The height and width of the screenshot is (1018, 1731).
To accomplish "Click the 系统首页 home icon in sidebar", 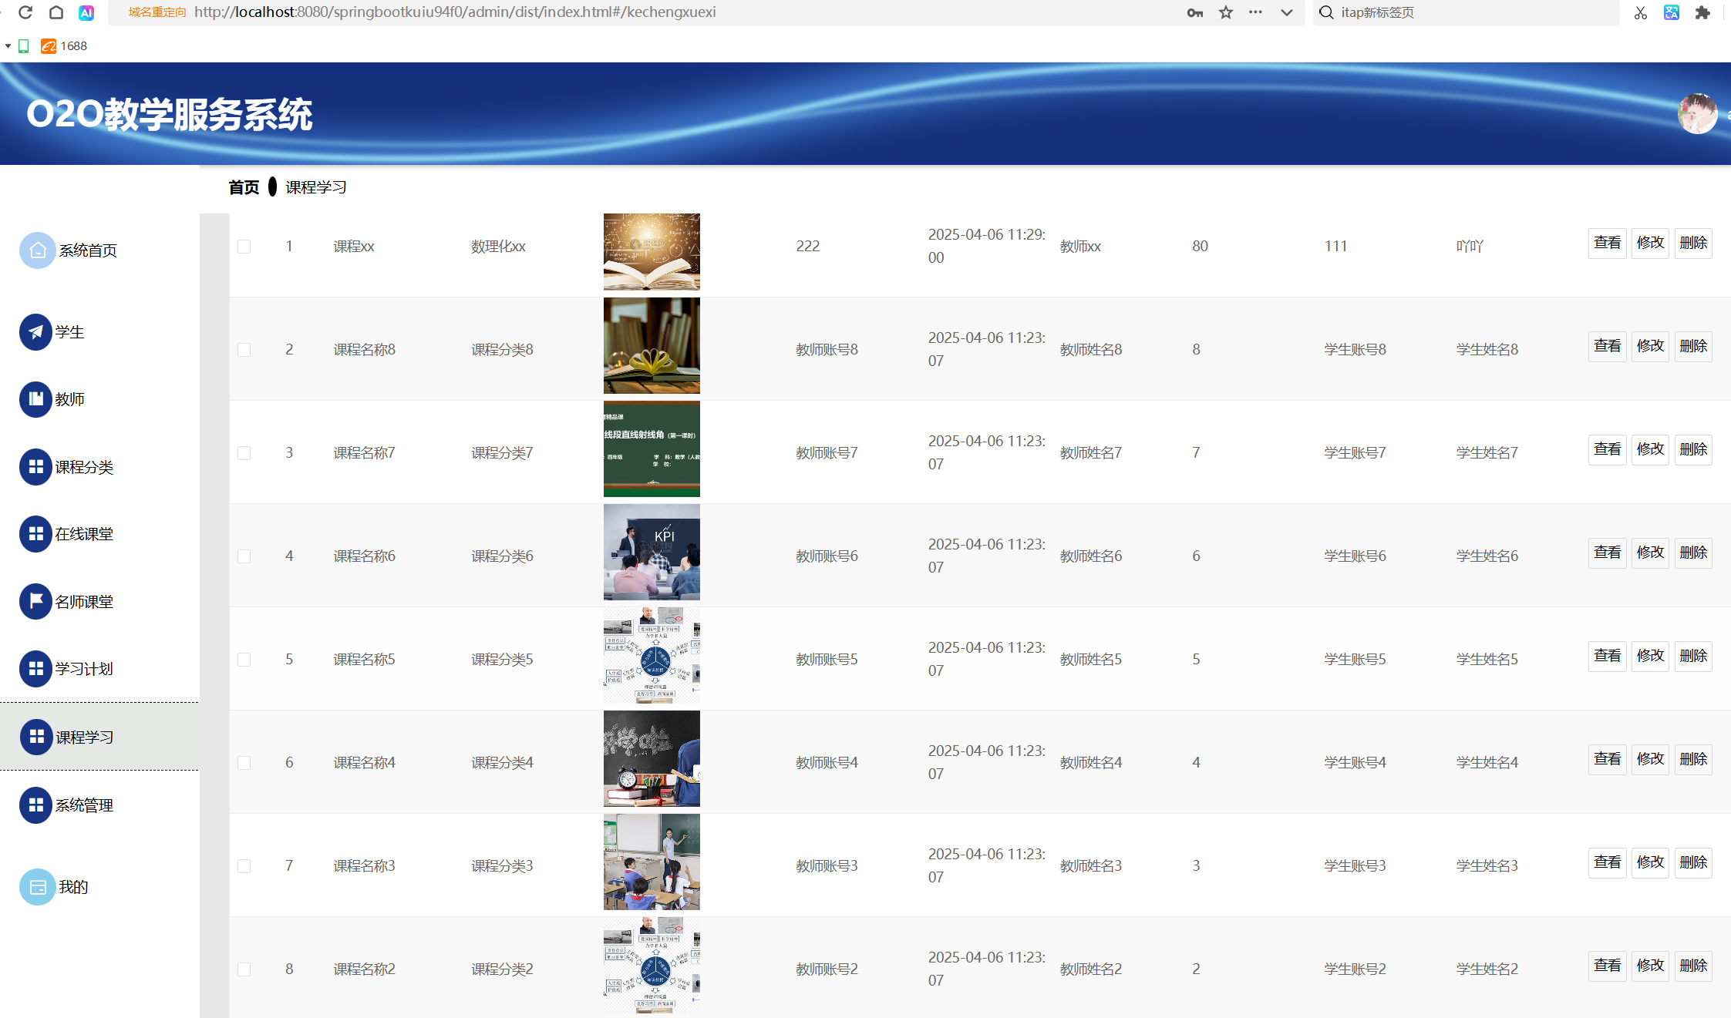I will pos(37,250).
